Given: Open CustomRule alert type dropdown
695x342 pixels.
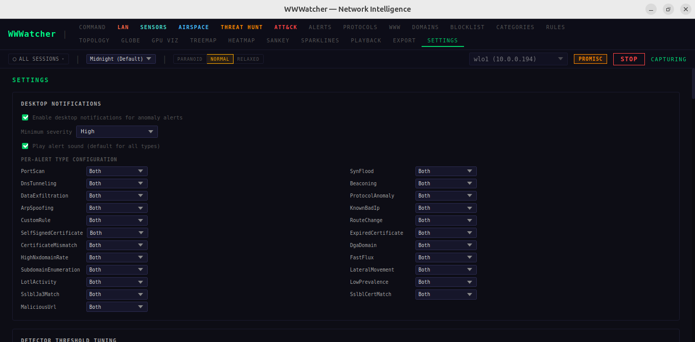Looking at the screenshot, I should (117, 220).
